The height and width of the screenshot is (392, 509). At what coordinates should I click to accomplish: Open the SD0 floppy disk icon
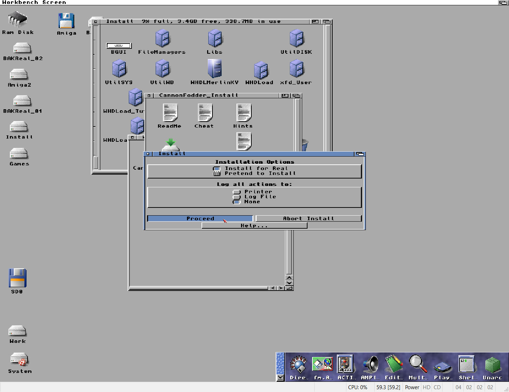point(18,278)
